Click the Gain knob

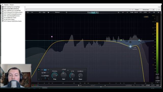tap(63, 75)
